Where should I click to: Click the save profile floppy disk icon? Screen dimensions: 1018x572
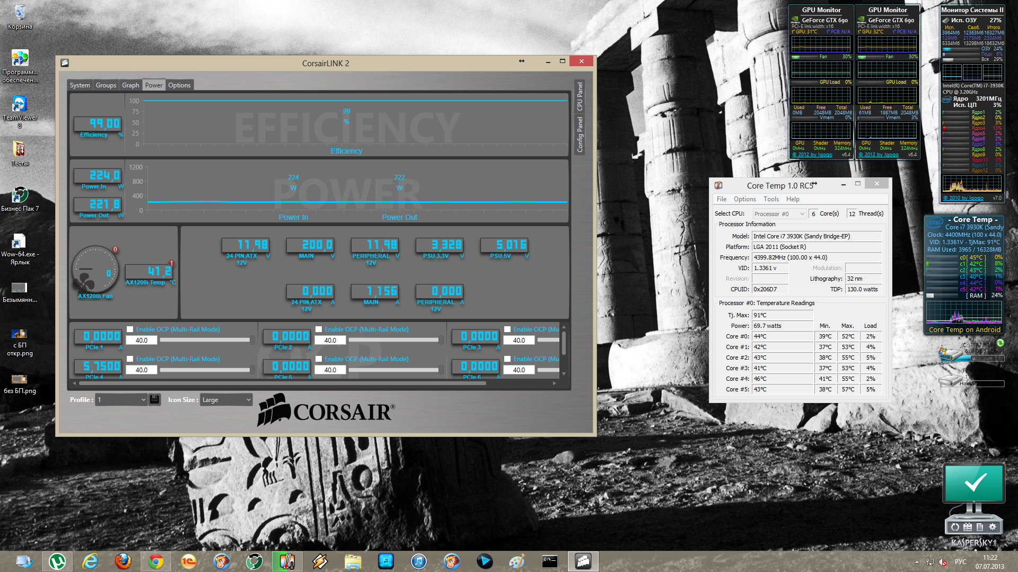pyautogui.click(x=154, y=400)
